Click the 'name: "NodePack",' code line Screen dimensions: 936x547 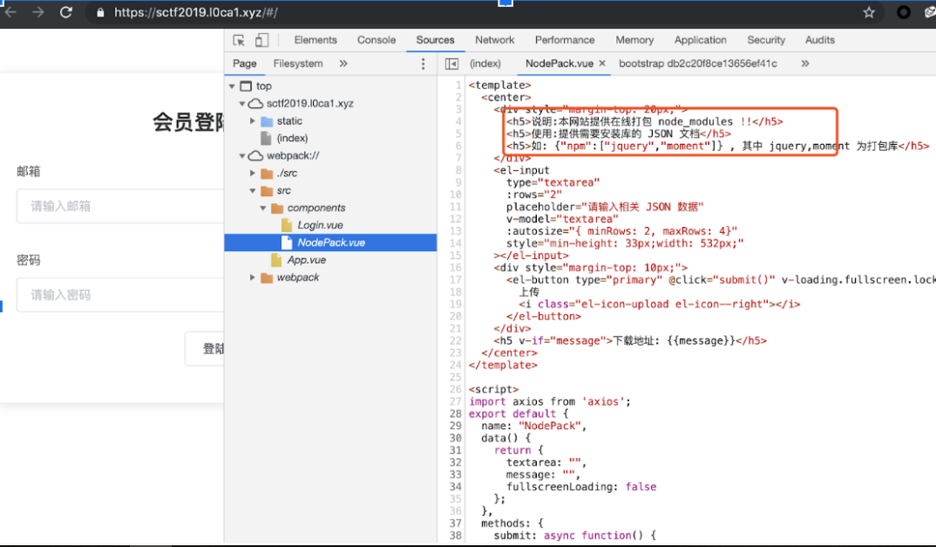pyautogui.click(x=533, y=427)
